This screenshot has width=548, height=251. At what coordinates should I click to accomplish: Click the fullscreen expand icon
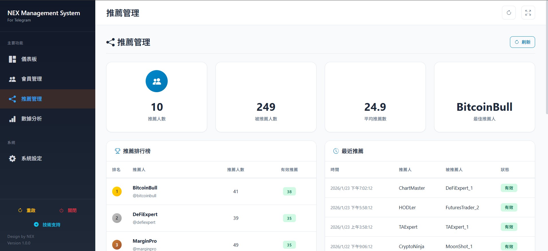click(528, 13)
